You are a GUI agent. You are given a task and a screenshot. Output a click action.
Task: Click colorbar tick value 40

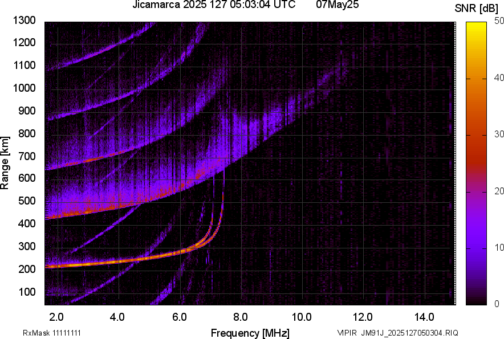(x=499, y=77)
